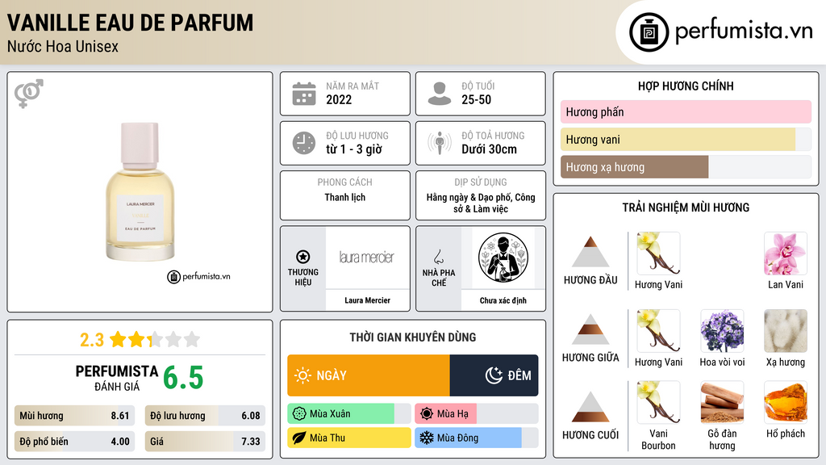Click the Hương Vani thumbnail in top notes
This screenshot has width=826, height=465.
pos(658,253)
